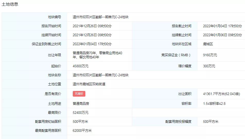Select the 9160万元 value
Viewport: 245px width, 139px height.
tap(210, 55)
